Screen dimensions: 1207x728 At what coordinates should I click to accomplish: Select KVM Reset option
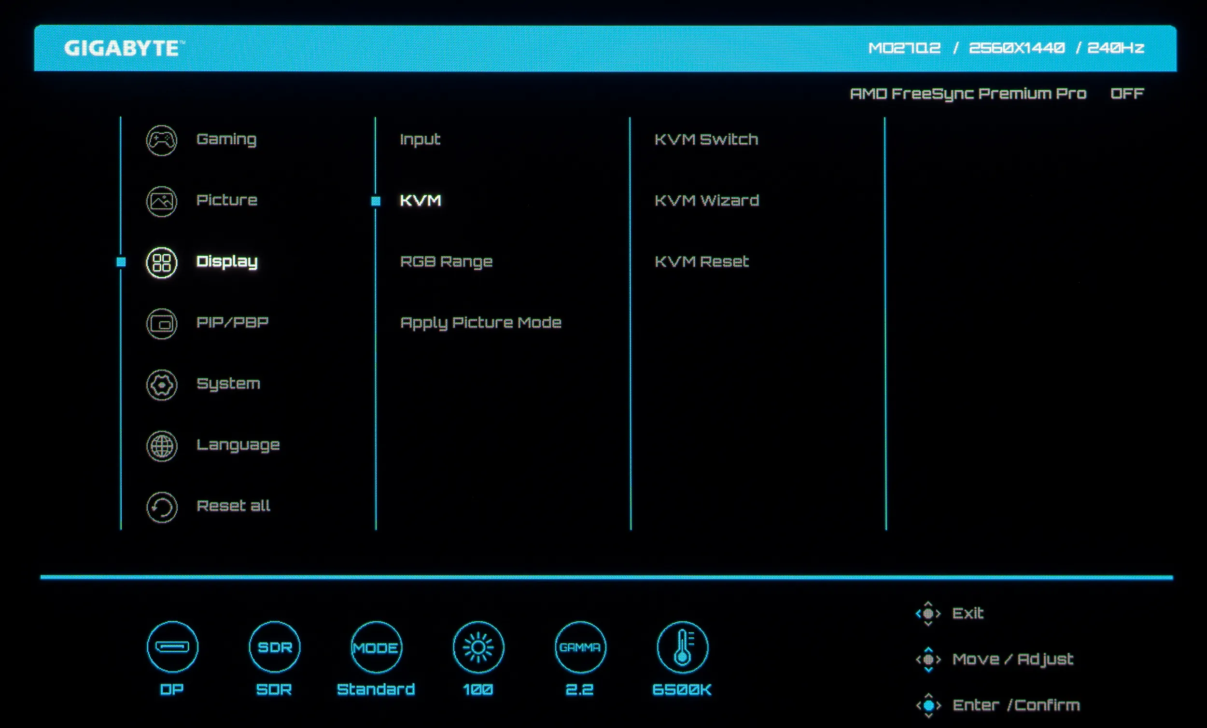[702, 261]
